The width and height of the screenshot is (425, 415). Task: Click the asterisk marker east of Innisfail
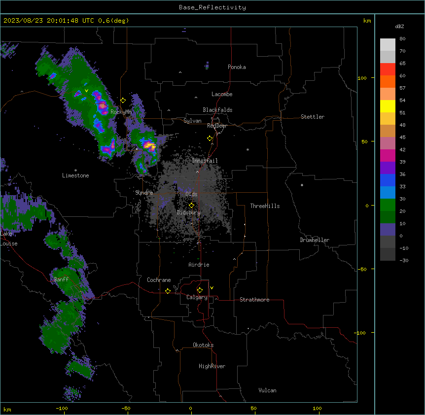coord(248,149)
